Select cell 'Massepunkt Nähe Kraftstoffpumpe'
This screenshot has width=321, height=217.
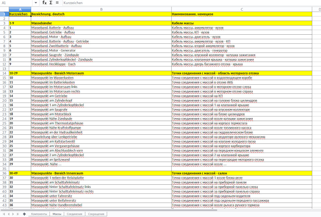coord(101,128)
